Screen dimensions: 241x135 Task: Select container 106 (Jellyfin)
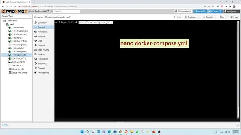point(18,48)
